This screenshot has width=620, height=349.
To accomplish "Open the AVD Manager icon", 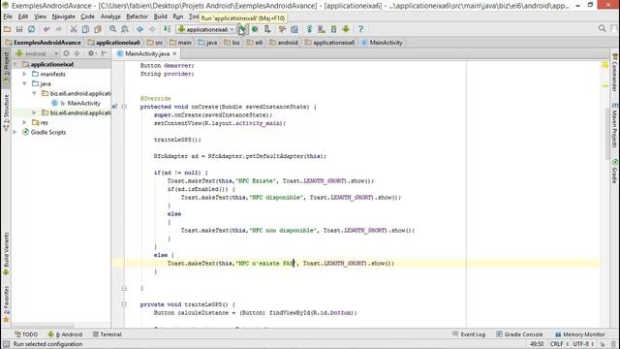I will pyautogui.click(x=321, y=29).
